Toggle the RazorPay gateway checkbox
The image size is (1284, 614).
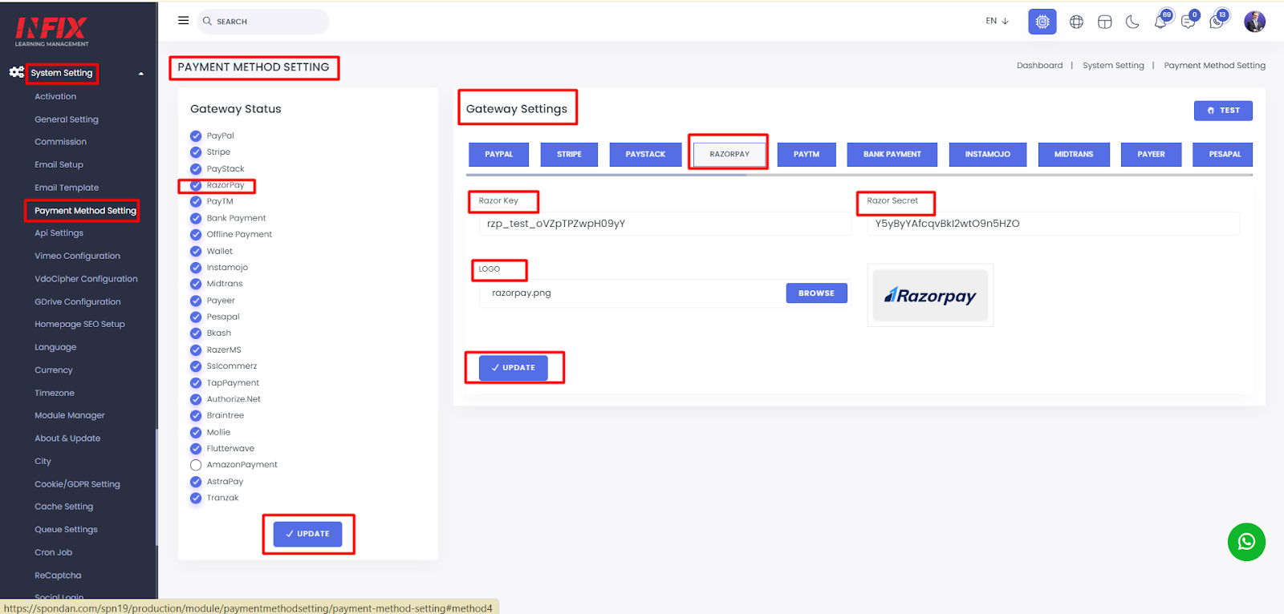pyautogui.click(x=196, y=185)
